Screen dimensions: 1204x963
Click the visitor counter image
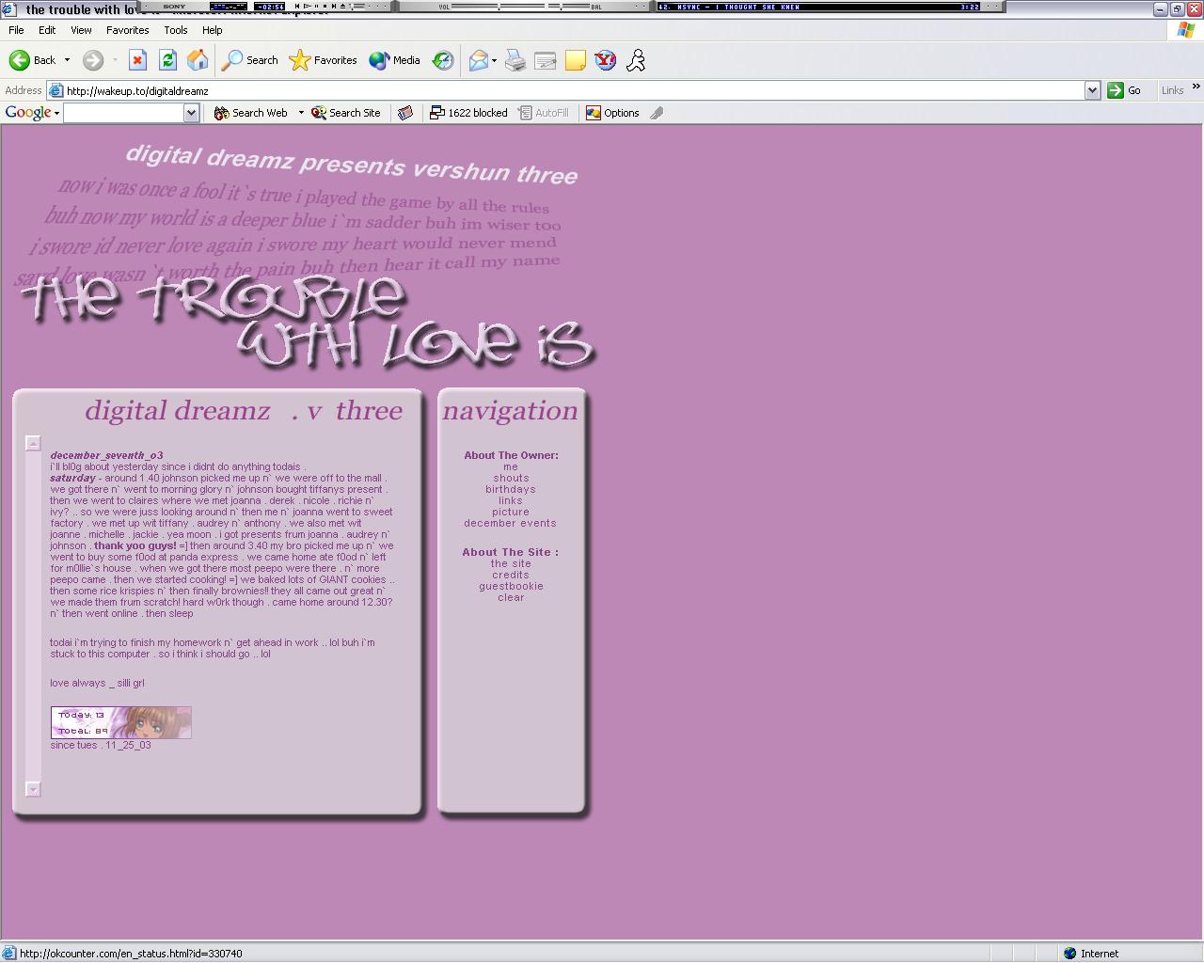pyautogui.click(x=120, y=722)
